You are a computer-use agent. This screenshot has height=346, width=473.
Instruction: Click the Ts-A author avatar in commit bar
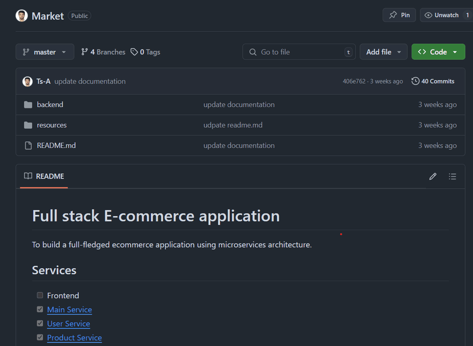28,81
